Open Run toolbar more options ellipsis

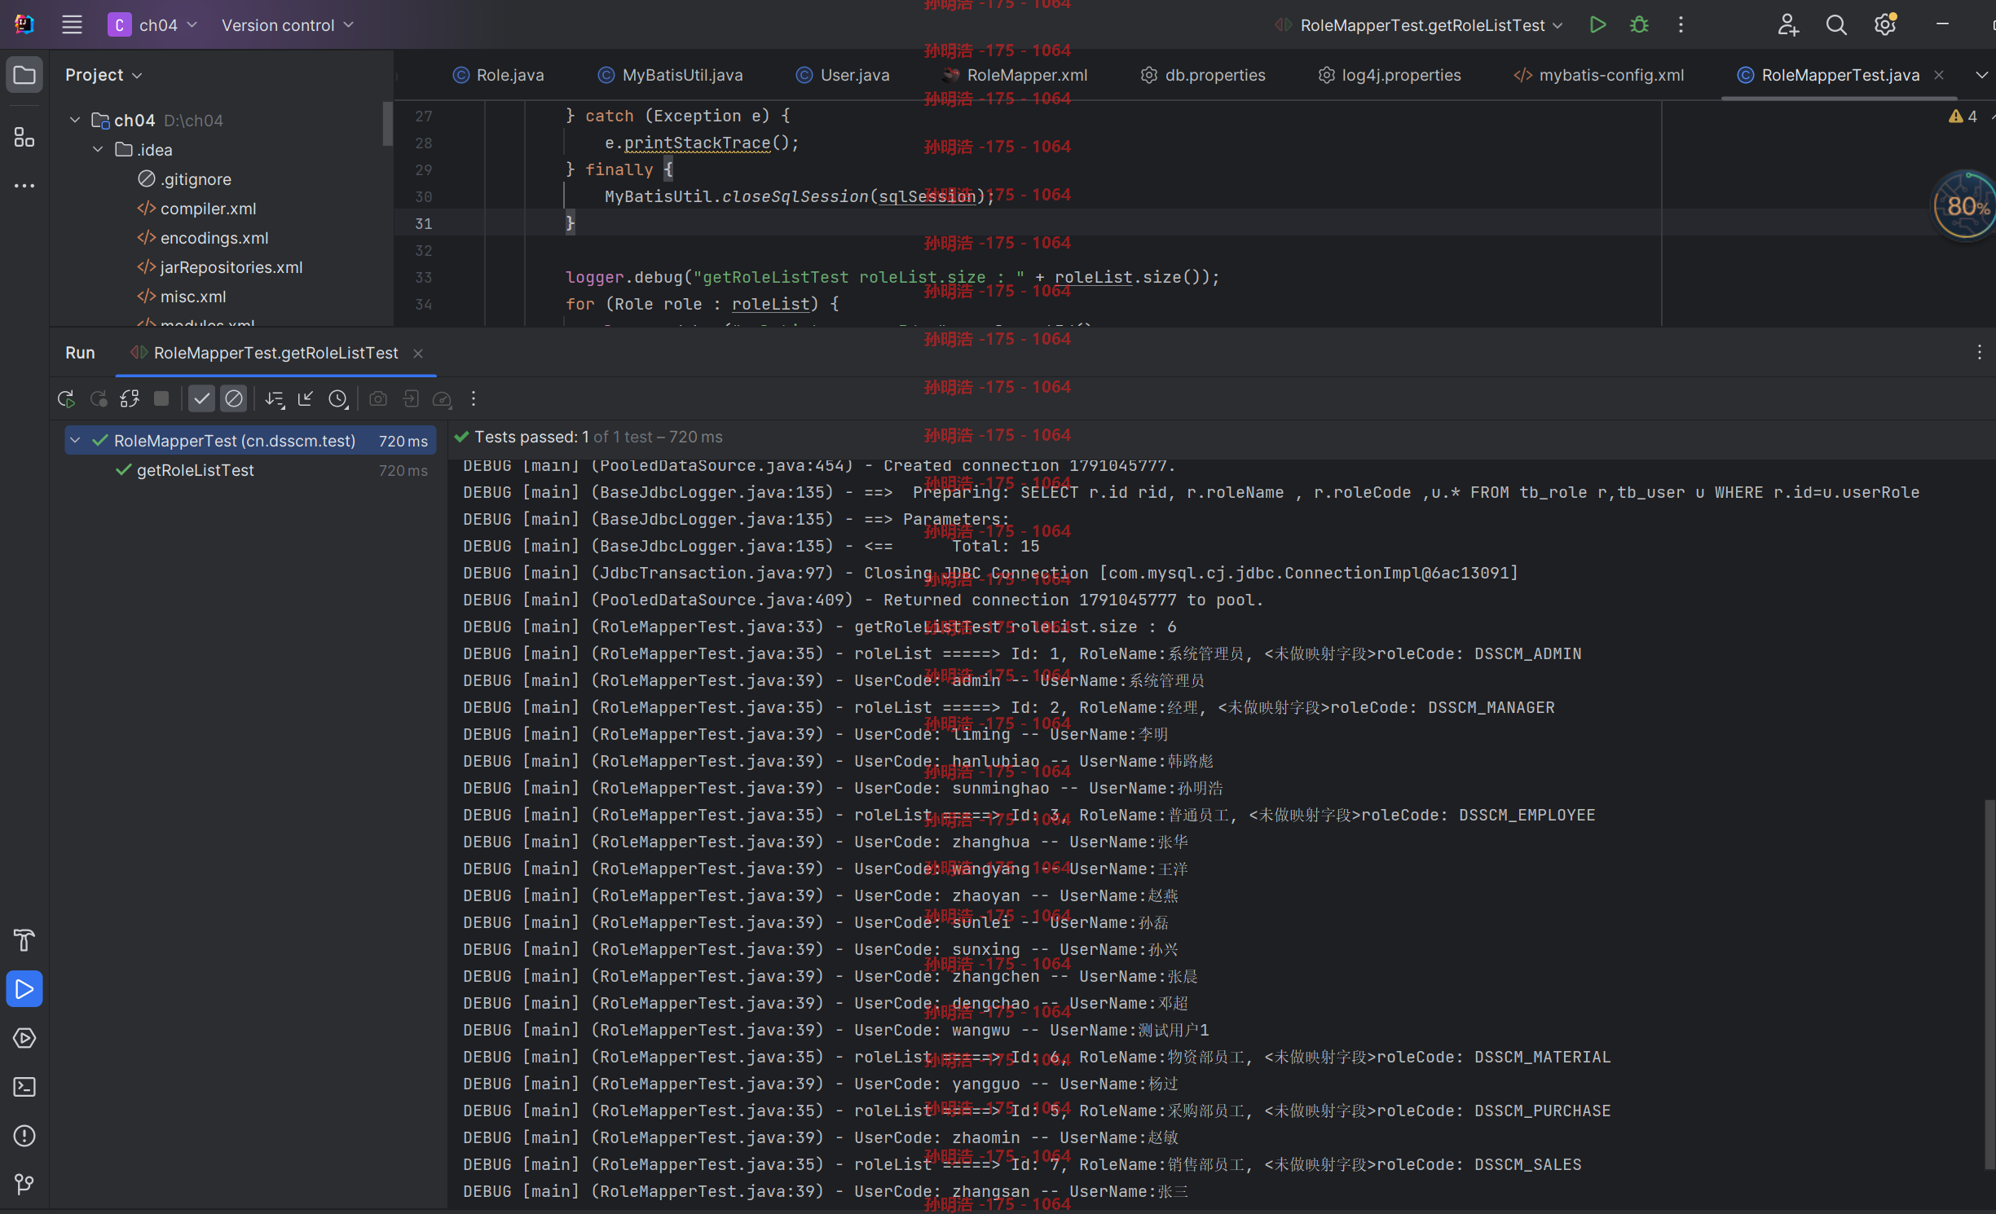pos(474,398)
